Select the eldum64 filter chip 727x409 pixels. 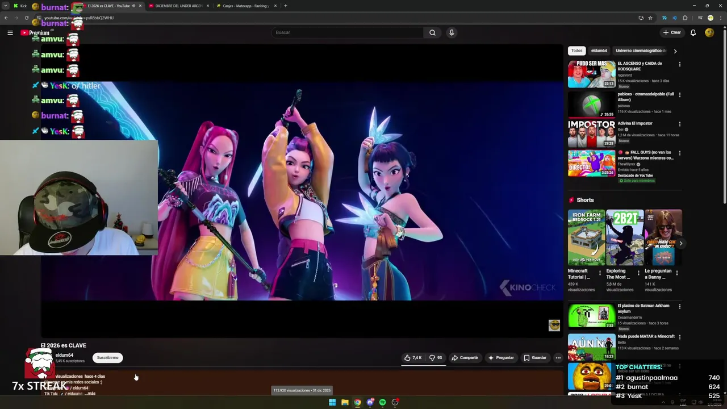pyautogui.click(x=599, y=51)
